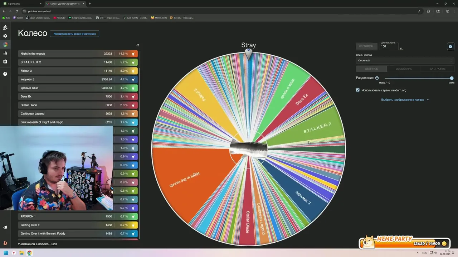Viewport: 458px width, 257px height.
Task: Collapse participants list with double chevron
Action: coord(137,45)
